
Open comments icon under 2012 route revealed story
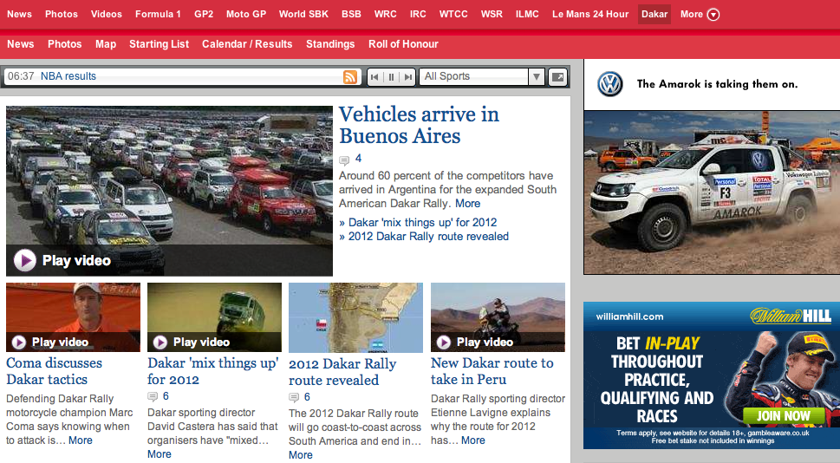294,397
